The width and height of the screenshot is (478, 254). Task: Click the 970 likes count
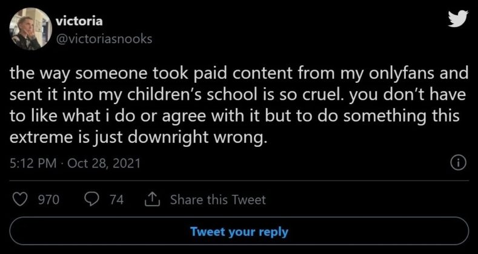pyautogui.click(x=48, y=200)
